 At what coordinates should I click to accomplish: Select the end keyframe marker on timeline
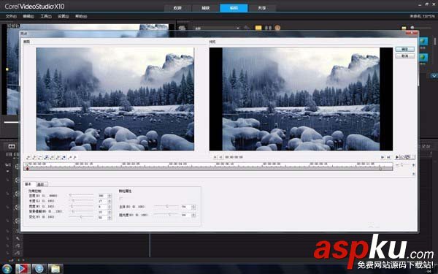[x=380, y=169]
